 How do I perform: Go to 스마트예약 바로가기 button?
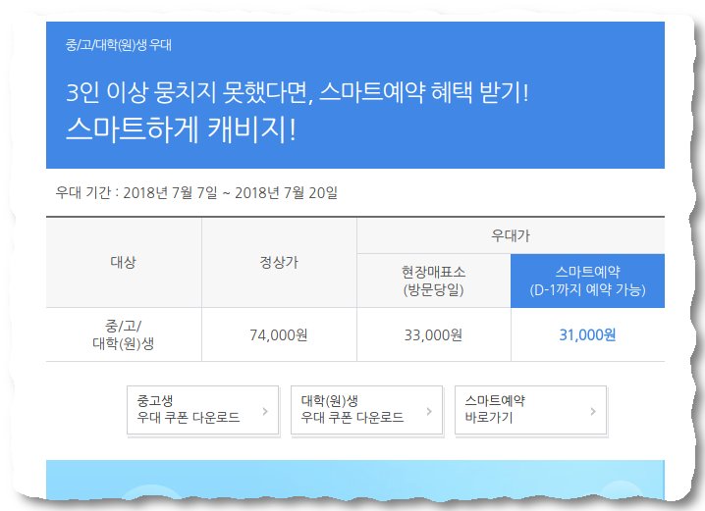pos(531,410)
